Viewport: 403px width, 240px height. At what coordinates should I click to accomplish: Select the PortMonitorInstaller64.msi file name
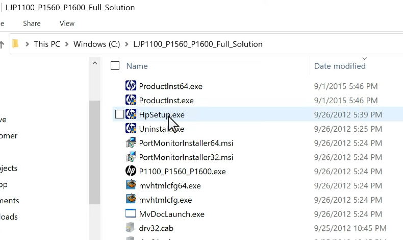186,143
